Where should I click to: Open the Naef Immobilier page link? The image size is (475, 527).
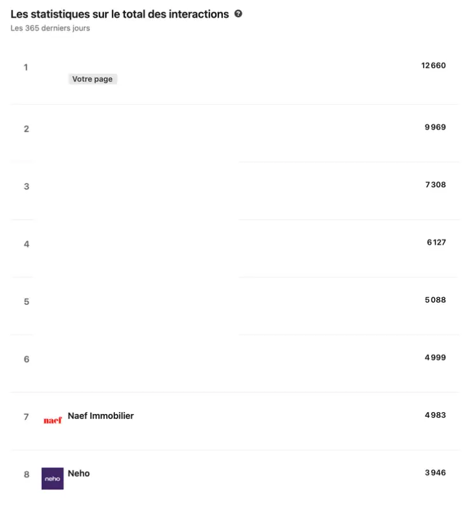pos(101,416)
